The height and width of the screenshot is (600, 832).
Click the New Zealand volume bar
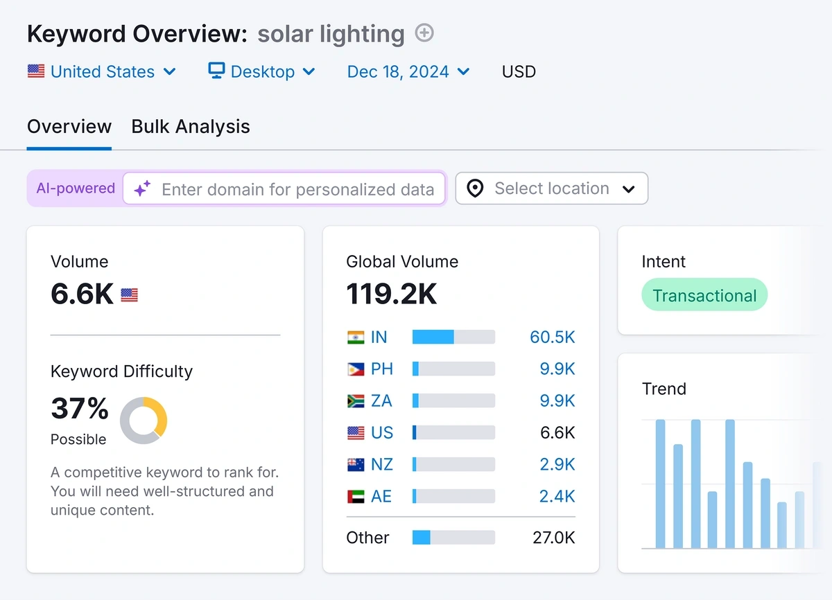(x=453, y=465)
